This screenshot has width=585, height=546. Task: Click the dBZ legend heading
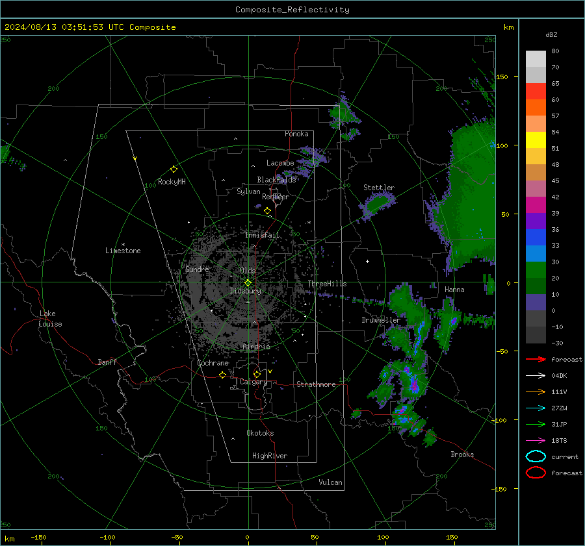click(551, 35)
